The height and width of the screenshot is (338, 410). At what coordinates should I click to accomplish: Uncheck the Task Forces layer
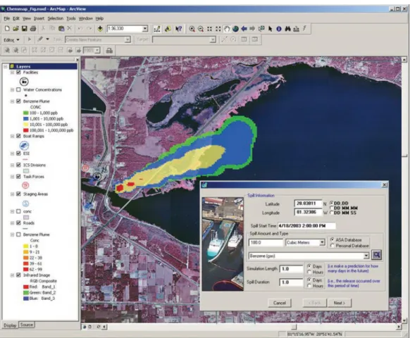tap(18, 177)
